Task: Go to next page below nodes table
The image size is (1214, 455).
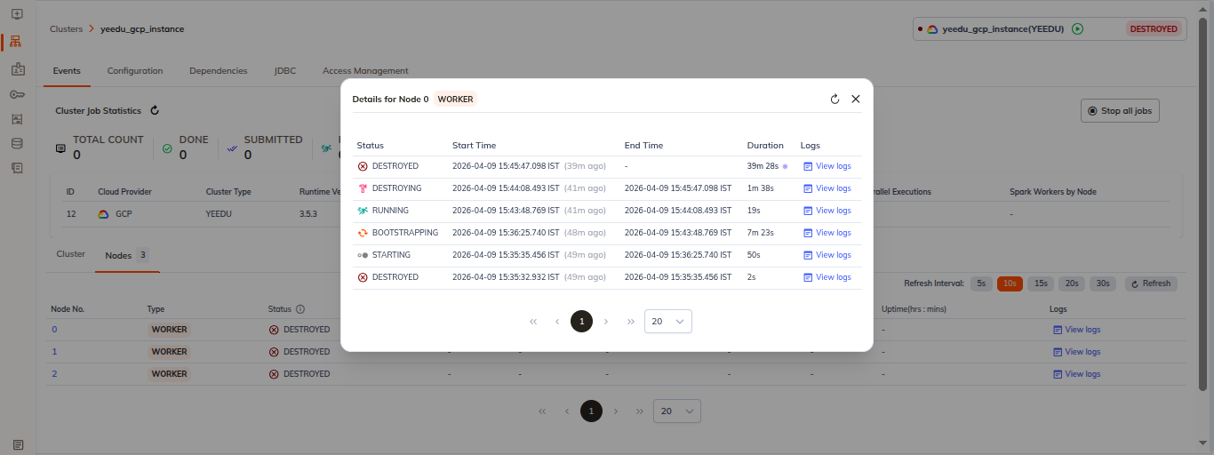Action: point(616,411)
